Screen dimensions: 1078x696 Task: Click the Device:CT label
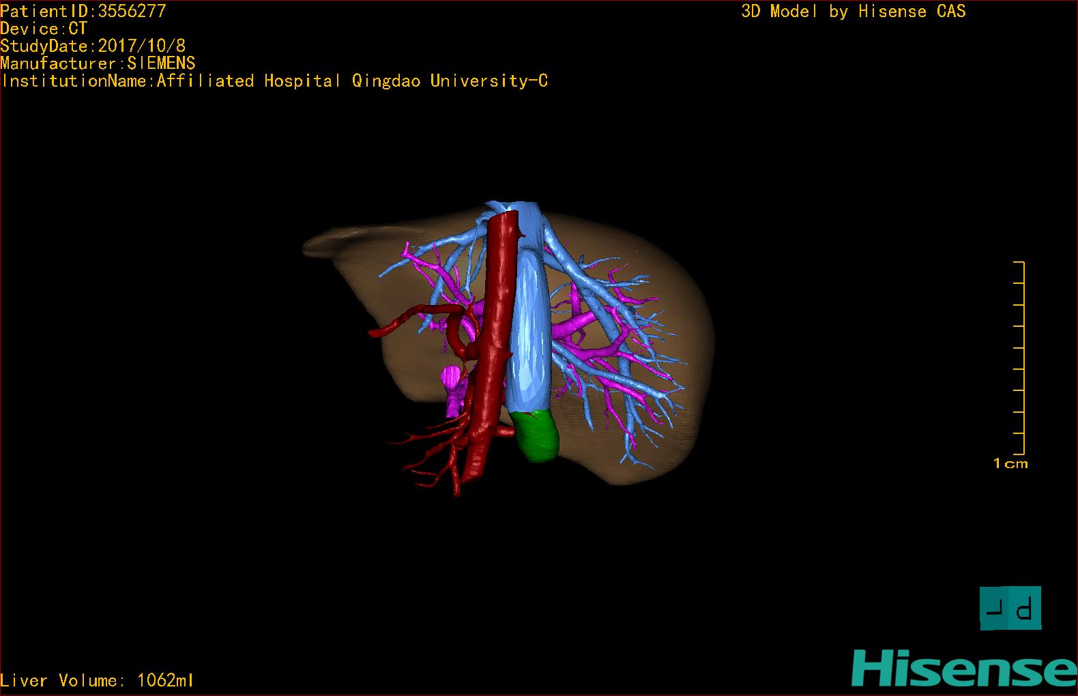44,29
